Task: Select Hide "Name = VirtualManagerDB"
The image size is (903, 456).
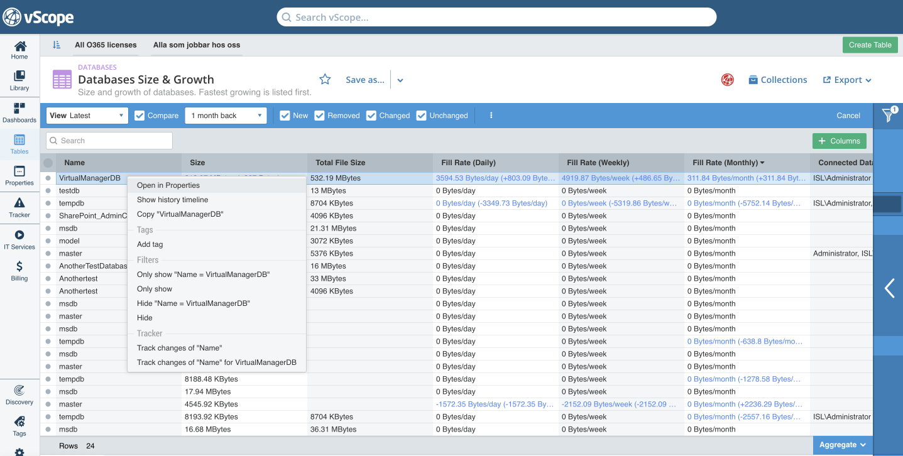Action: [x=217, y=303]
